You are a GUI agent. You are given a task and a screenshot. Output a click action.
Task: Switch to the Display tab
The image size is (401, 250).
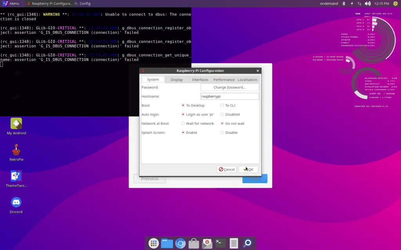(177, 80)
